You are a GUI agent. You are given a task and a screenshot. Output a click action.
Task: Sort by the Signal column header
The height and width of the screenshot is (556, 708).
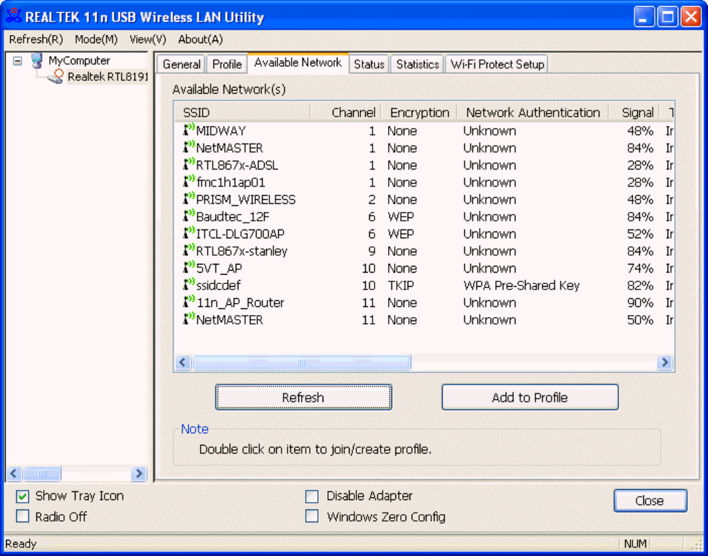635,112
